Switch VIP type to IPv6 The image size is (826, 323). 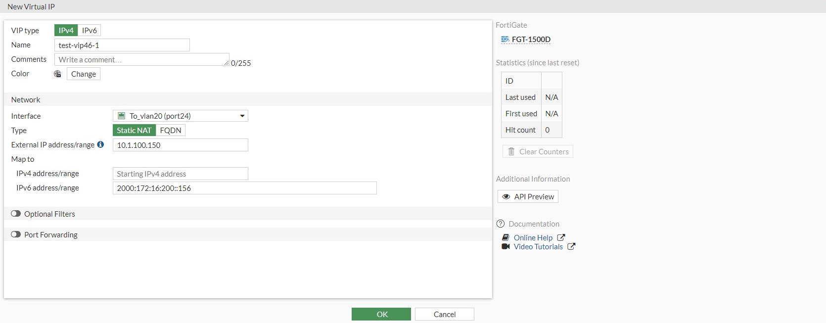click(90, 31)
